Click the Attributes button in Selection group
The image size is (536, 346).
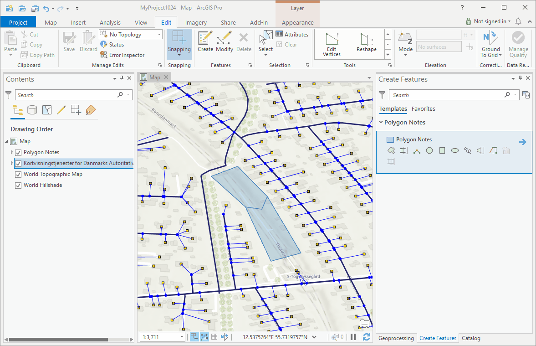click(292, 35)
